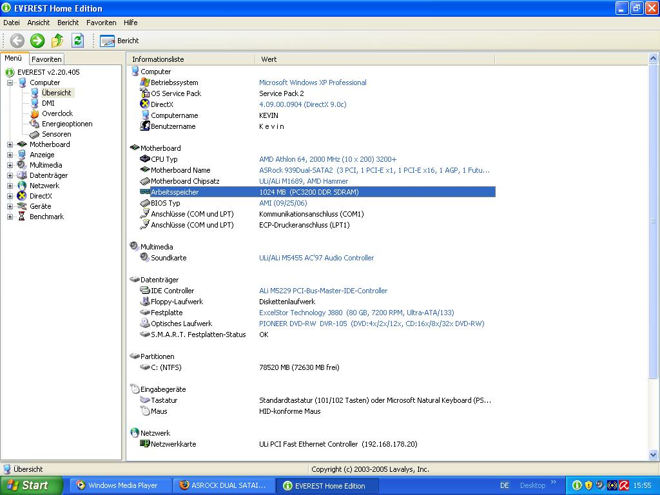Switch to the Menü tab

point(14,59)
